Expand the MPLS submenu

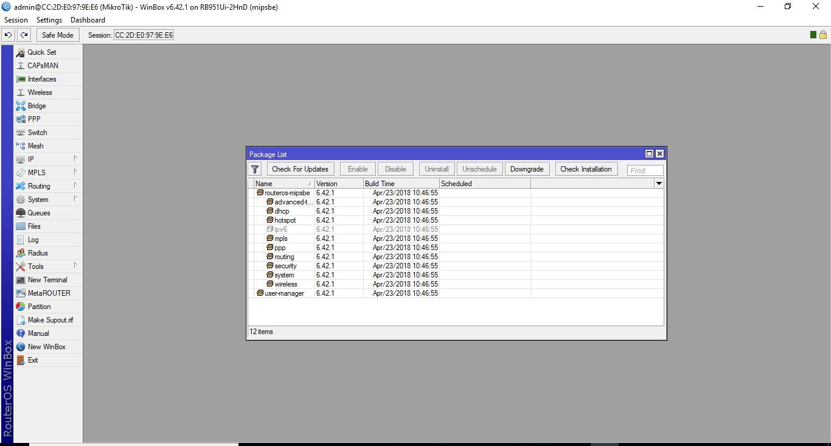48,173
